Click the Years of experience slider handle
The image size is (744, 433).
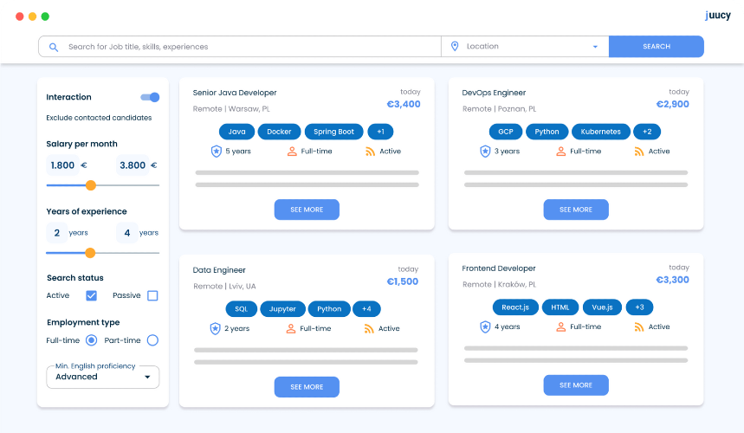90,253
